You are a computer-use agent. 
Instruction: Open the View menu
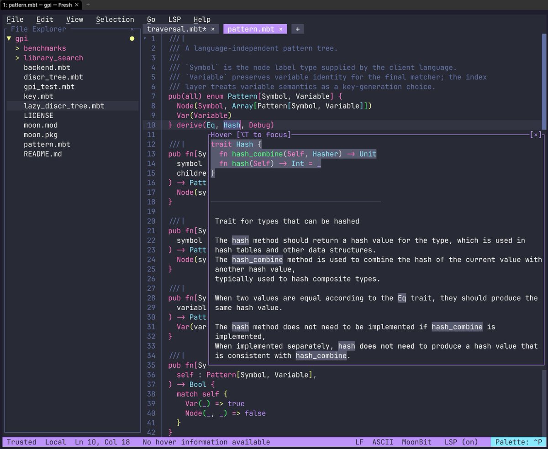point(74,19)
